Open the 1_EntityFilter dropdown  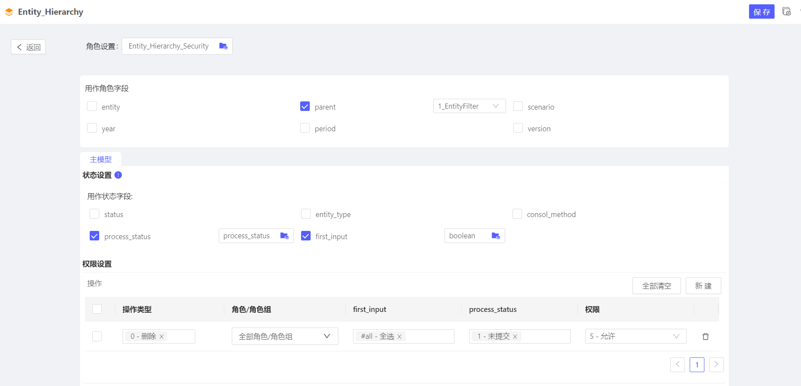point(469,106)
